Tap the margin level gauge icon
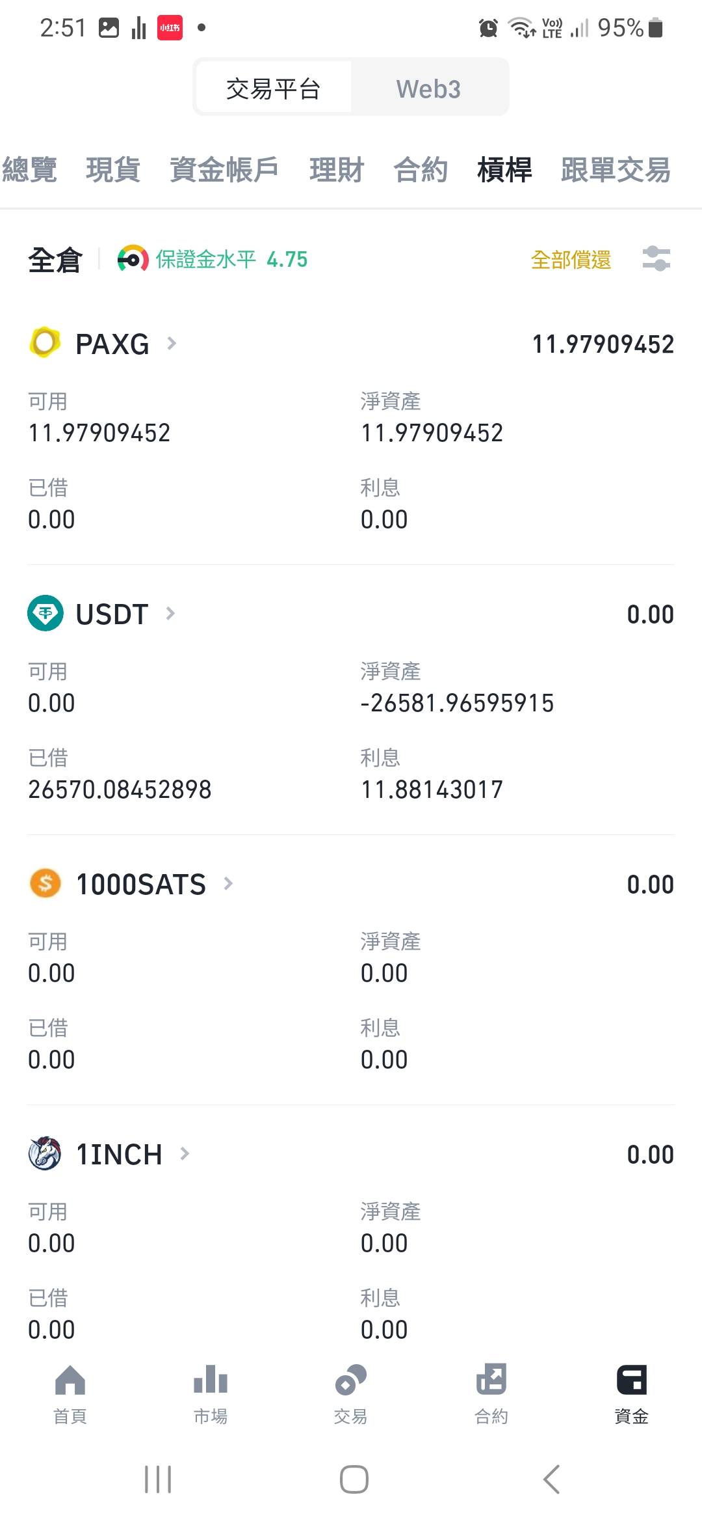 [x=133, y=260]
